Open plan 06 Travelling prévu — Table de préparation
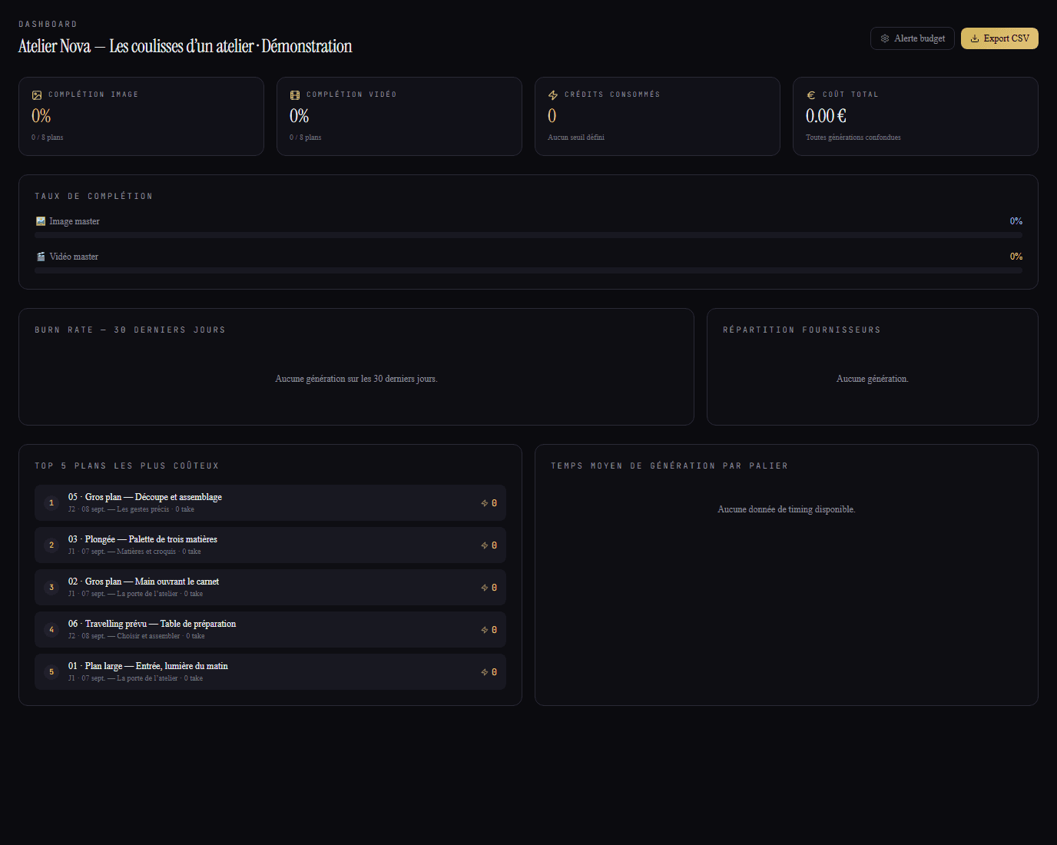1057x845 pixels. click(x=270, y=629)
